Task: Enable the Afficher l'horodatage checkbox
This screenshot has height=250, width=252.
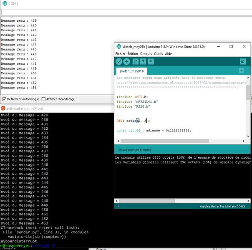Action: pyautogui.click(x=43, y=99)
